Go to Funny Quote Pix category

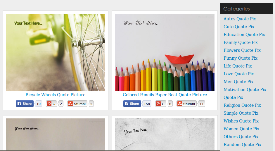pyautogui.click(x=241, y=58)
